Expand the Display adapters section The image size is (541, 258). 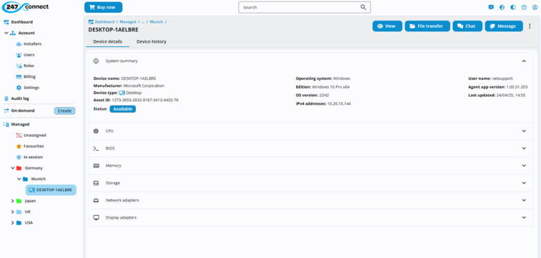click(x=524, y=218)
